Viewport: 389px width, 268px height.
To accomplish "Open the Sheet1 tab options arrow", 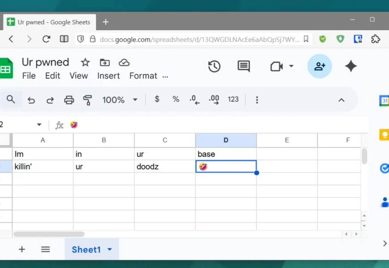I will [x=110, y=249].
